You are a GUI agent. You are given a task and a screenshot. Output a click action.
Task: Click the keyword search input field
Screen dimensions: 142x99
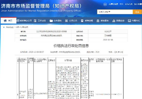coord(115,12)
